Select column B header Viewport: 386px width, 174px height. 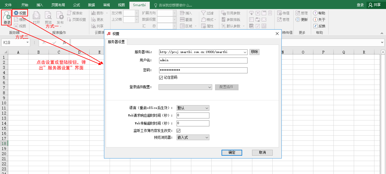click(x=38, y=52)
